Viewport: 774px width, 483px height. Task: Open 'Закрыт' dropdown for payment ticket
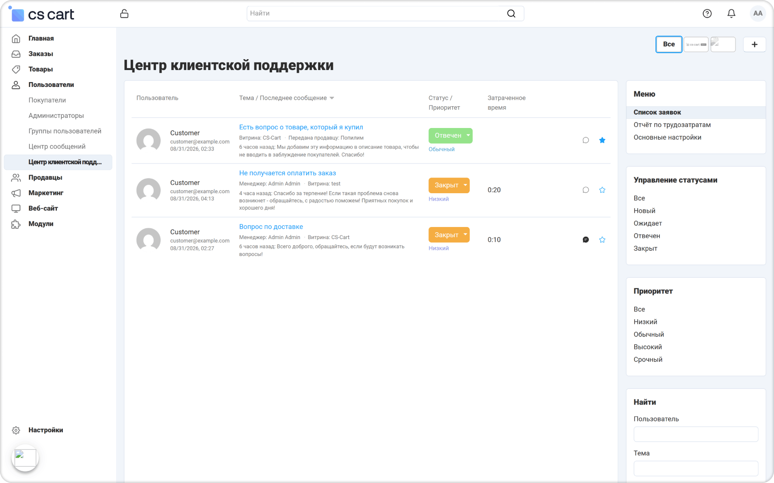pos(449,185)
